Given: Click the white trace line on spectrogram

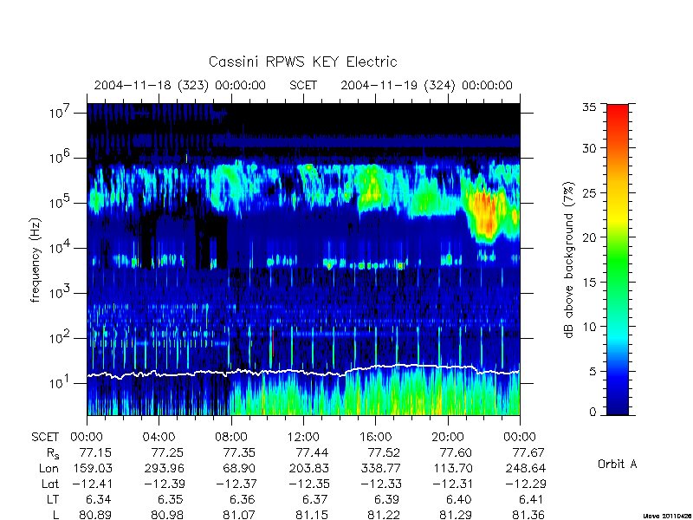Looking at the screenshot, I should pyautogui.click(x=303, y=371).
